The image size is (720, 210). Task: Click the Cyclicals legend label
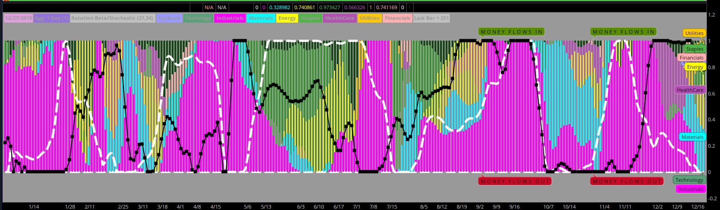click(x=169, y=18)
